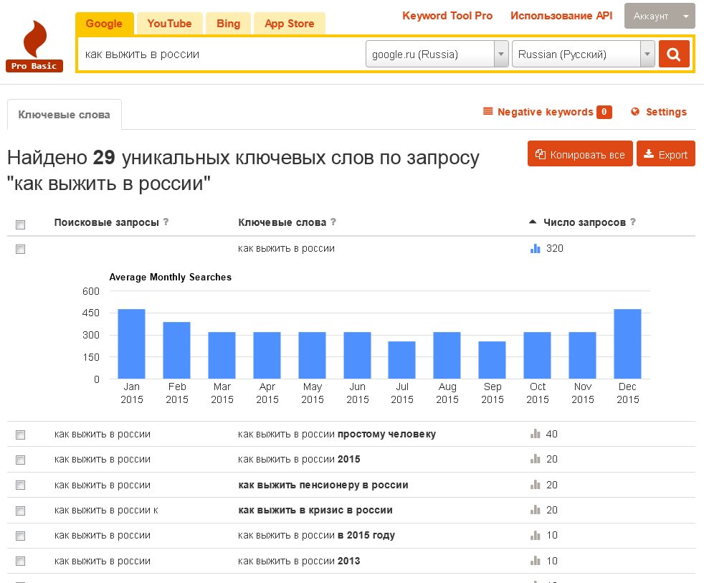Viewport: 704px width, 583px height.
Task: Click chart icon in the 'в россии 2013' row
Action: click(536, 561)
